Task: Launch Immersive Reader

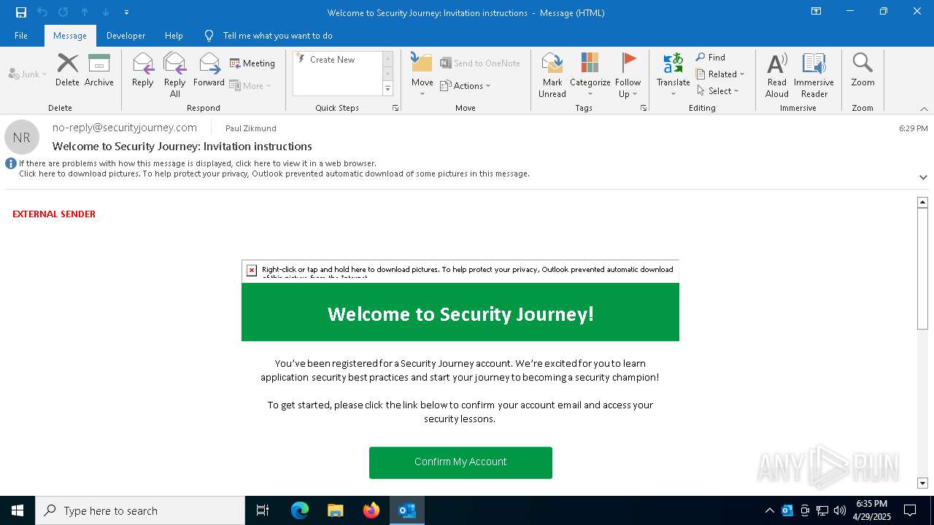Action: [814, 75]
